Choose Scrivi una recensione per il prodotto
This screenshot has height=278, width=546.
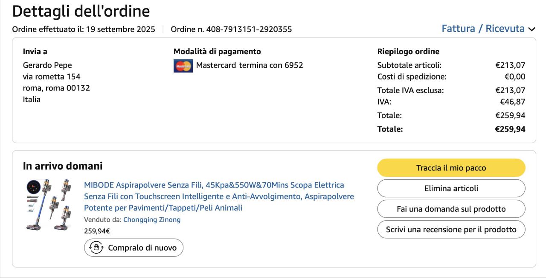click(451, 229)
